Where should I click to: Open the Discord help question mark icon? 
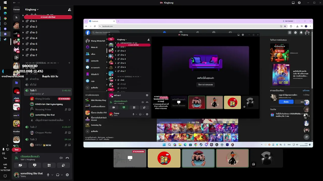click(x=299, y=3)
